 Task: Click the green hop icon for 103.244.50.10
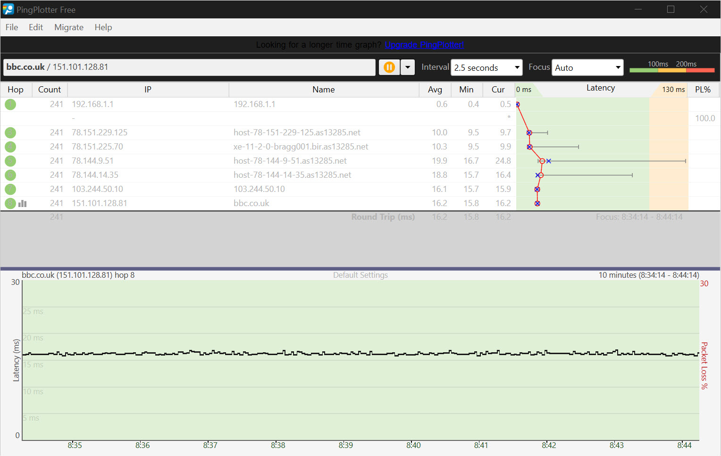click(x=10, y=189)
